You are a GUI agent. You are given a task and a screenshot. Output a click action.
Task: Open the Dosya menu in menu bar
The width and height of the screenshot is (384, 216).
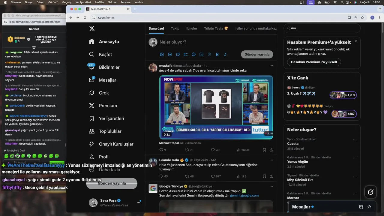click(x=28, y=2)
